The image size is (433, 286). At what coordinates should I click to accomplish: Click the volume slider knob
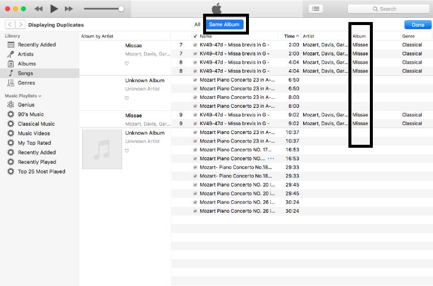121,8
